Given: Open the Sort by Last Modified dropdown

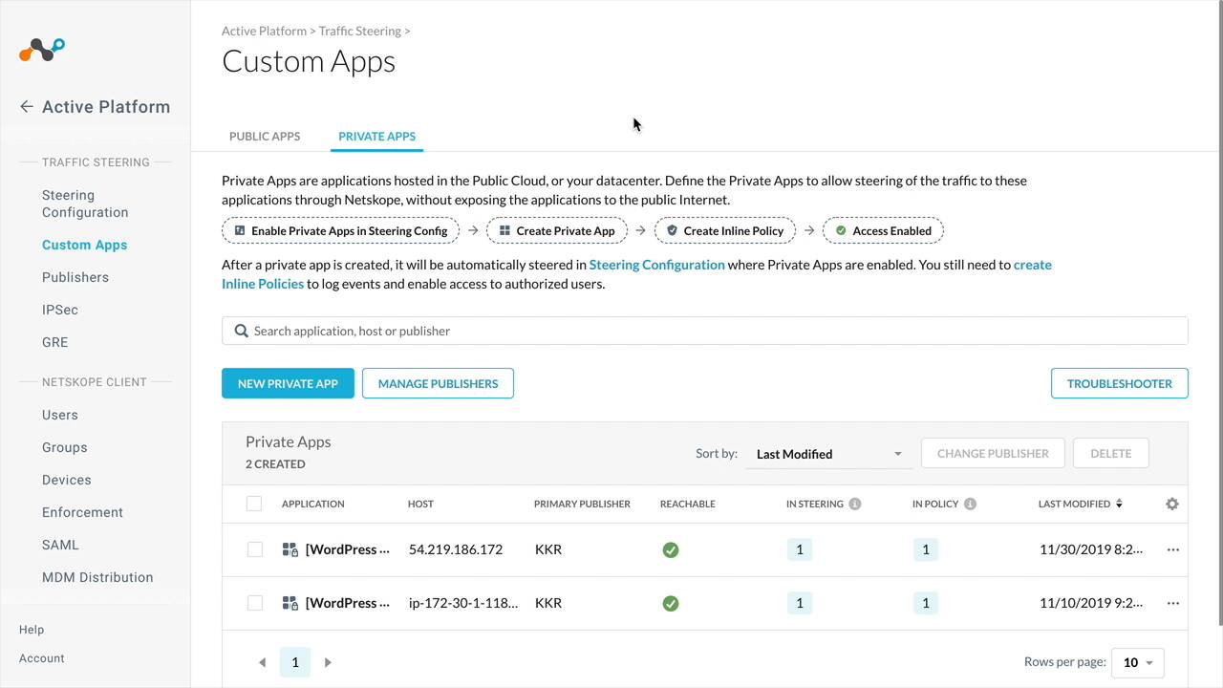Looking at the screenshot, I should click(x=828, y=454).
